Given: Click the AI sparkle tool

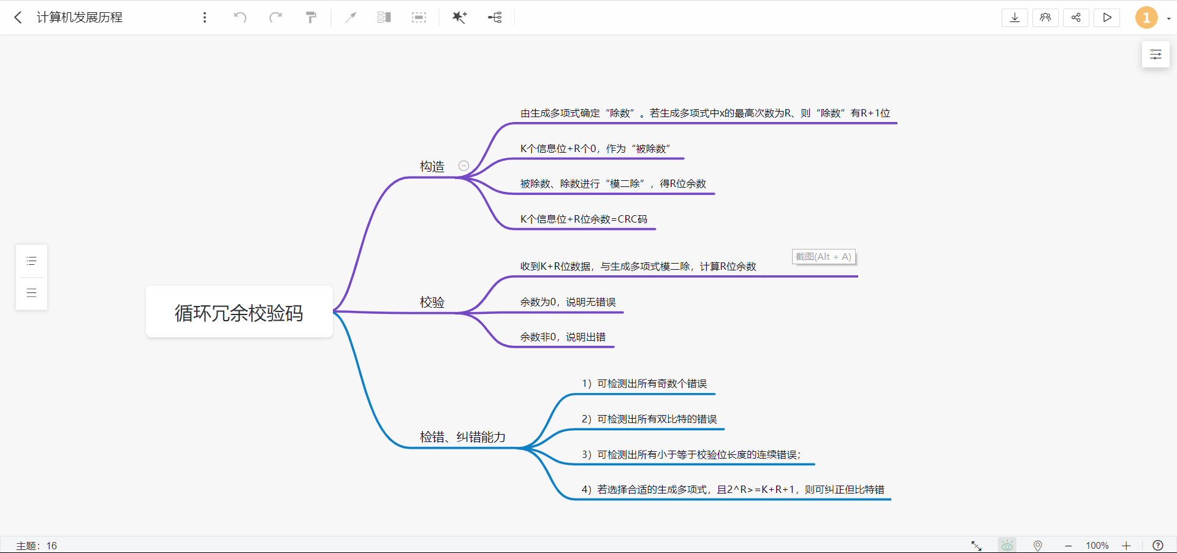Looking at the screenshot, I should point(460,17).
